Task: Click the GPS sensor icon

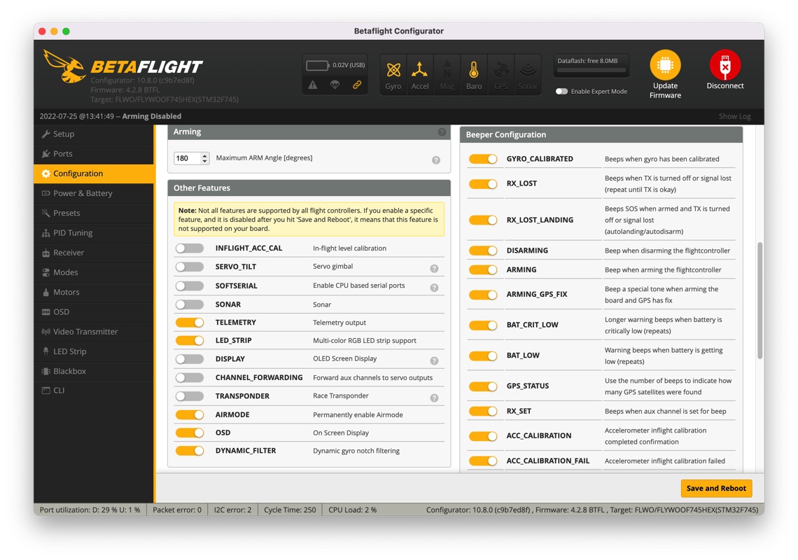Action: tap(500, 74)
